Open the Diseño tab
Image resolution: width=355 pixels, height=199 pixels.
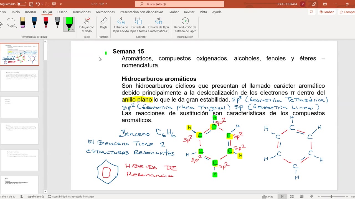click(x=62, y=12)
